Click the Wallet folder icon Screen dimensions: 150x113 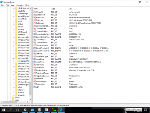tap(16, 24)
